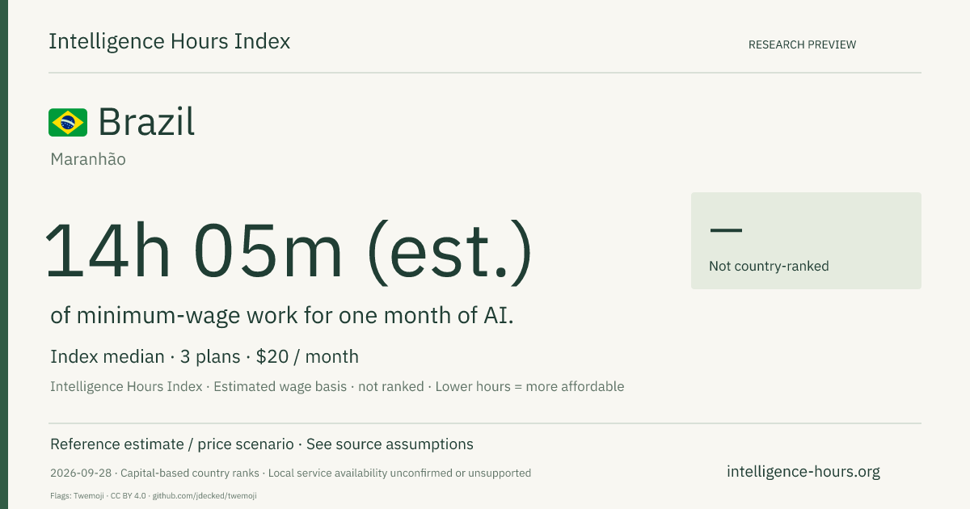Click the CC BY 4.0 license text
The height and width of the screenshot is (509, 970).
(129, 495)
